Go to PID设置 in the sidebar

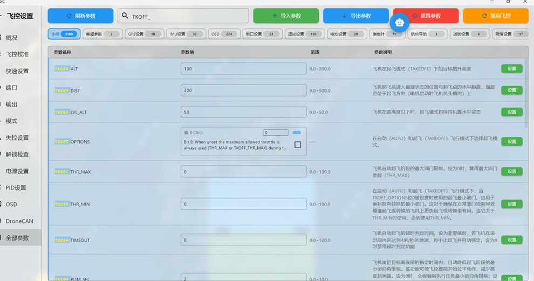click(x=16, y=188)
